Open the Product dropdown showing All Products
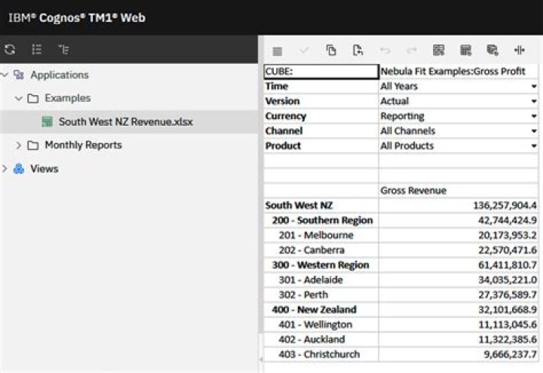This screenshot has width=543, height=373. click(534, 146)
